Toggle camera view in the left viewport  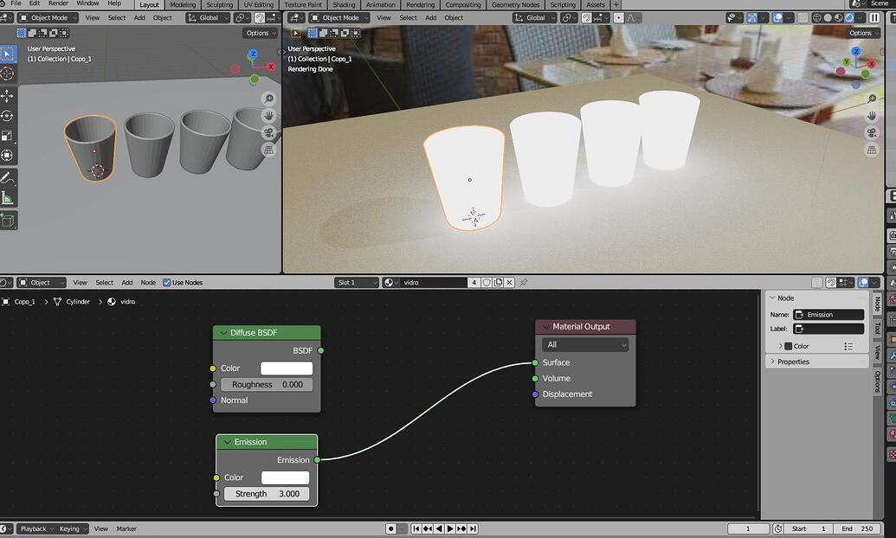tap(268, 132)
